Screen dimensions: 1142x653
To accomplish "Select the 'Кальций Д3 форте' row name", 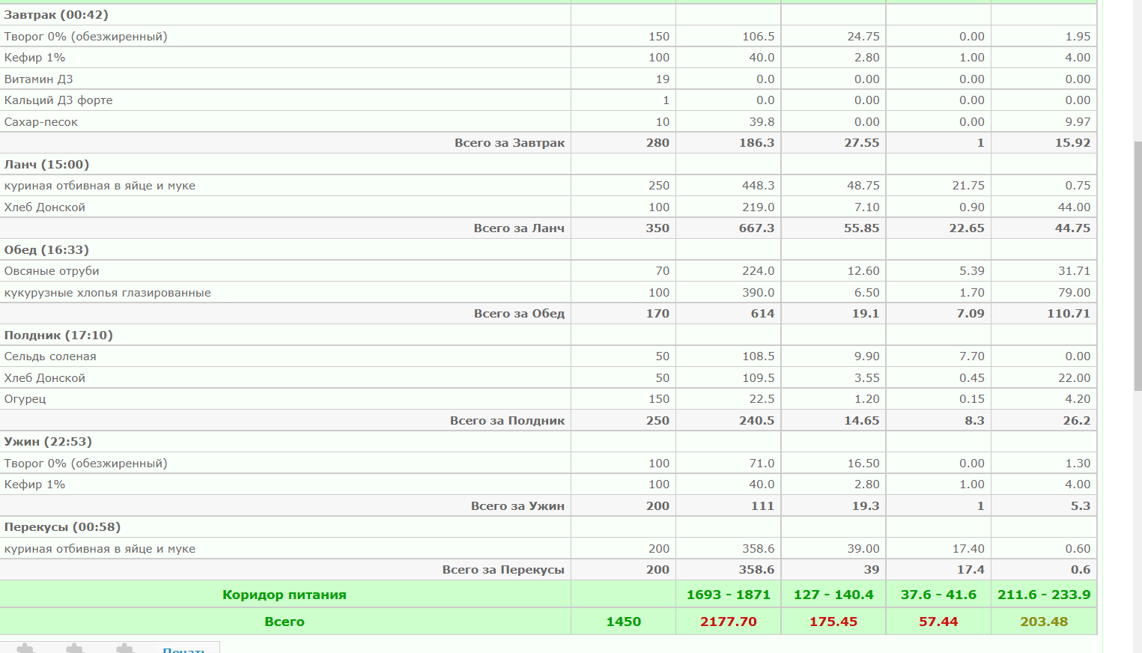I will coord(58,100).
